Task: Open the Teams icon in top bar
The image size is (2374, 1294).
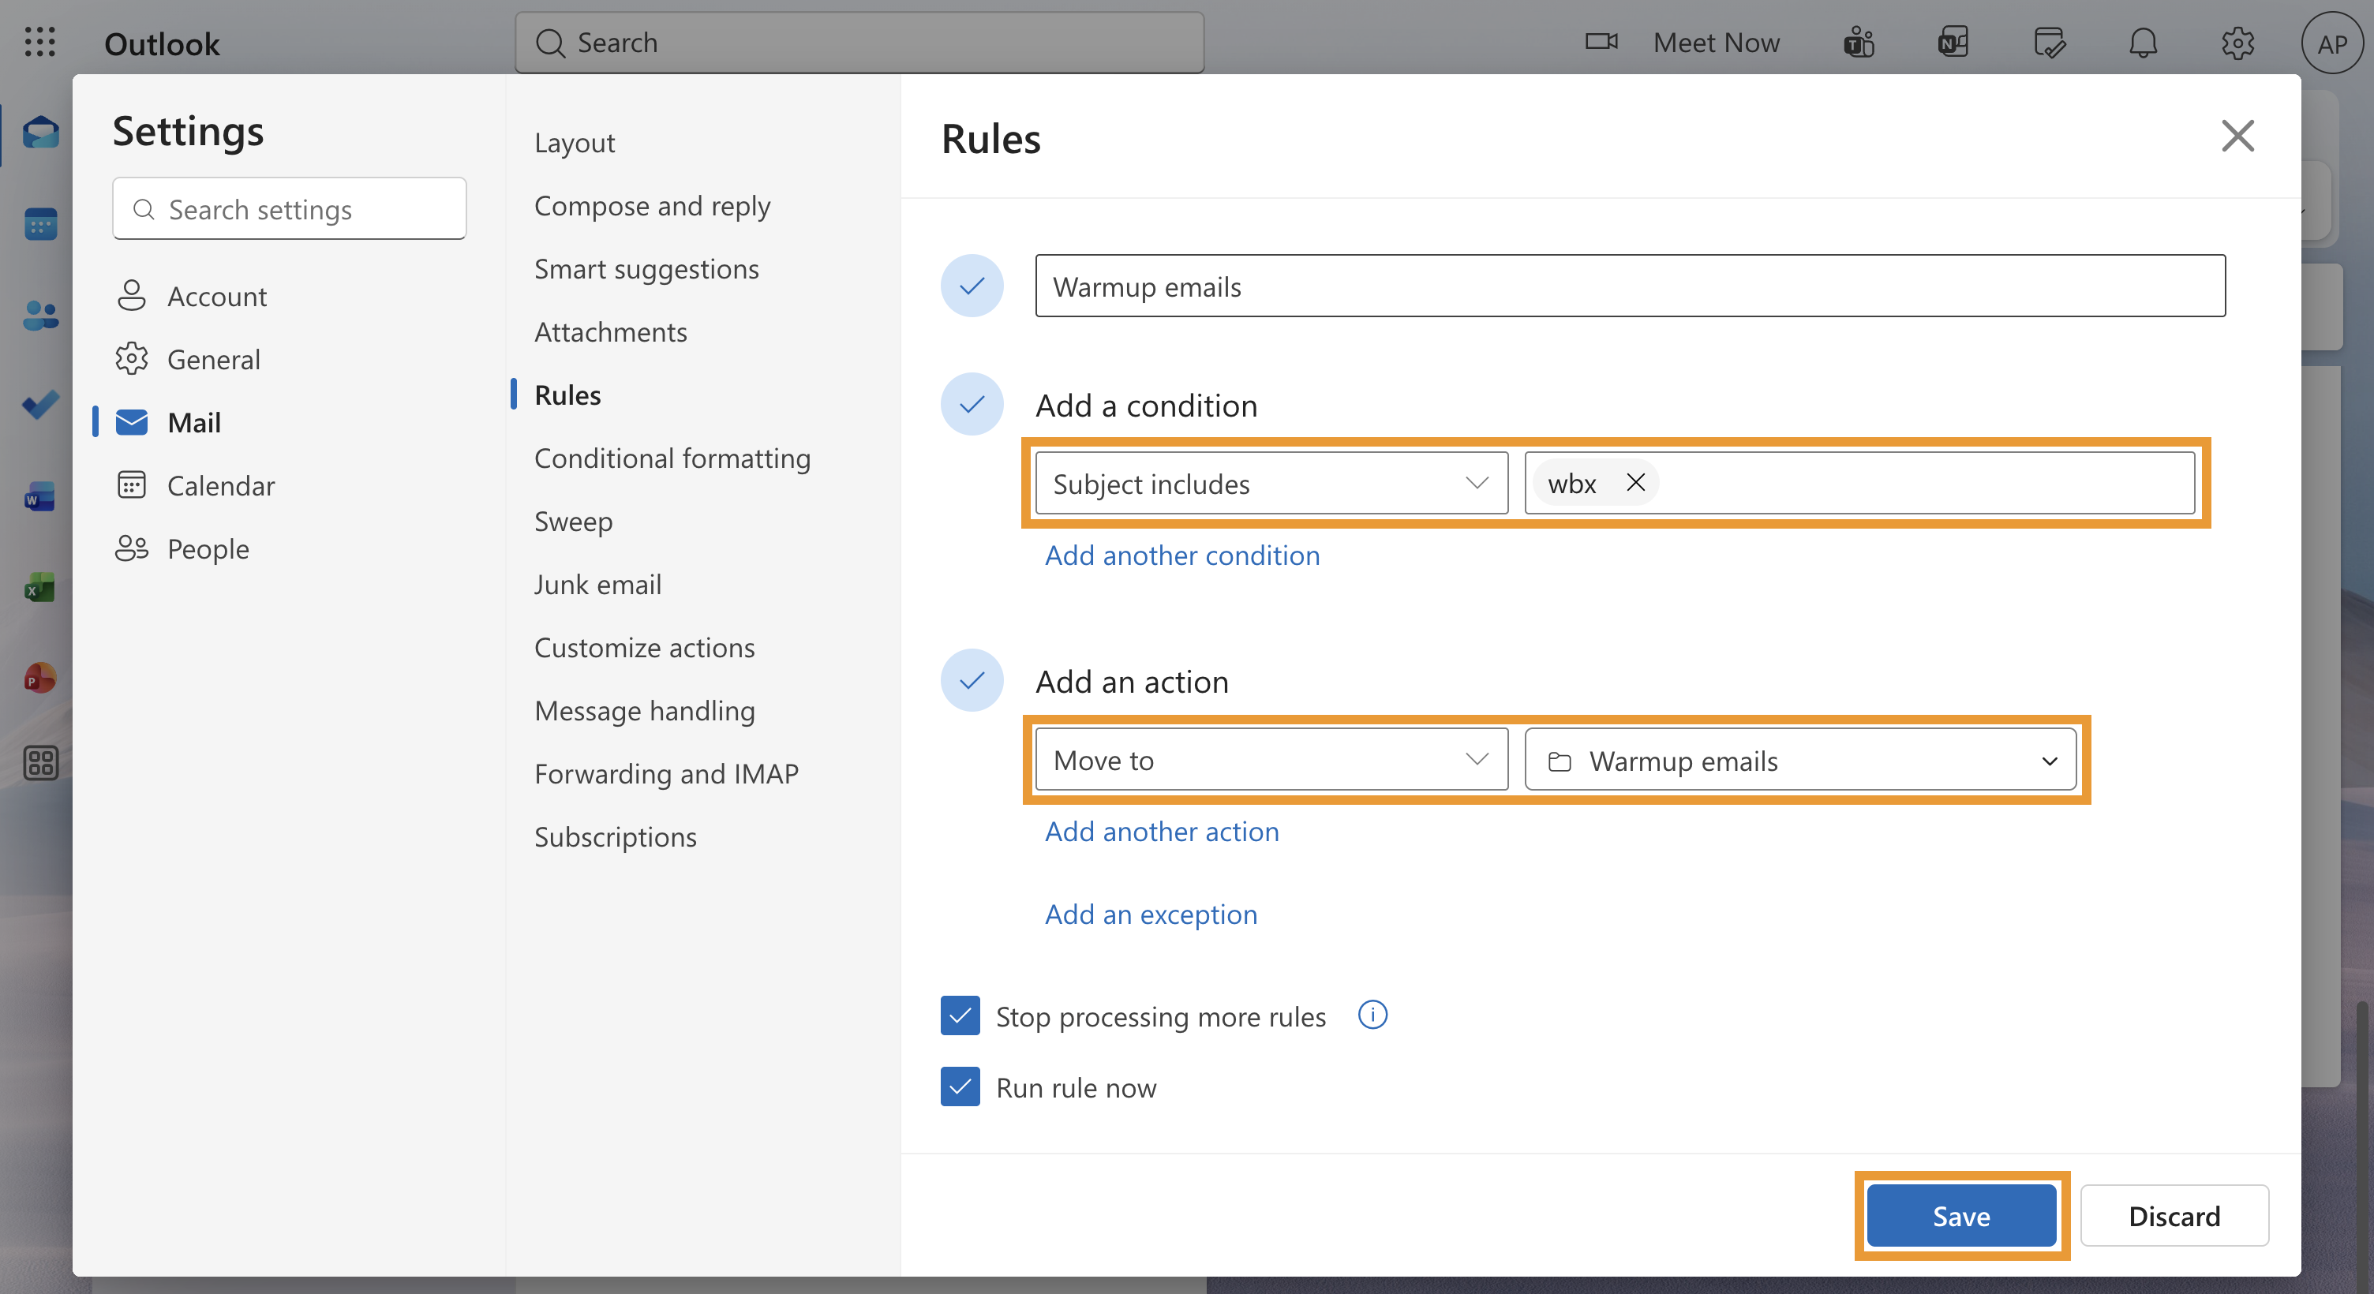Action: click(1858, 43)
